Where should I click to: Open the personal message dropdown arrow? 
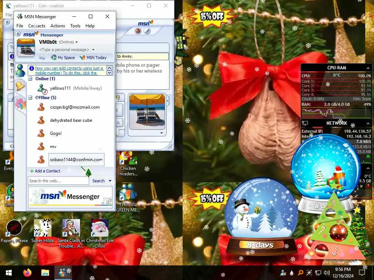click(93, 50)
